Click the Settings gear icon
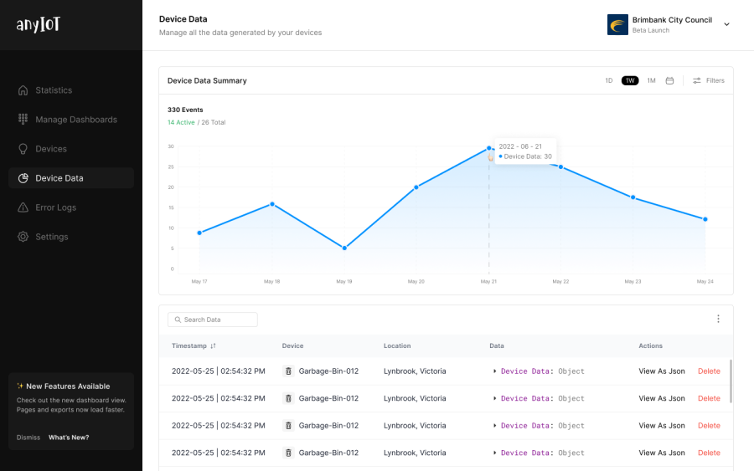This screenshot has height=471, width=754. (x=23, y=237)
